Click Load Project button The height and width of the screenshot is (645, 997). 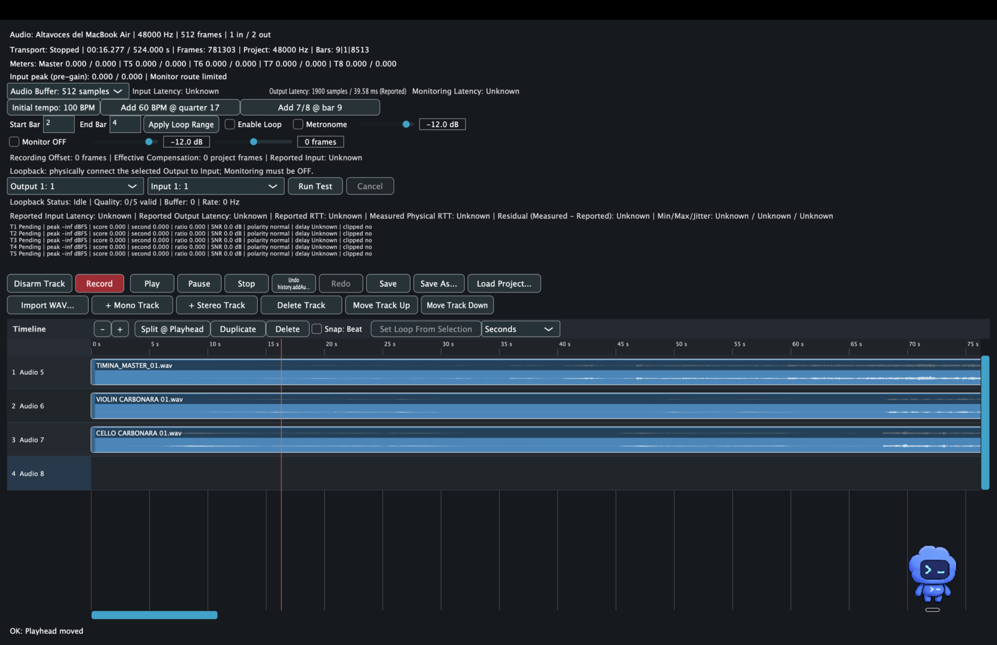504,283
